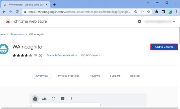
Task: Reload the current page
Action: tap(17, 12)
